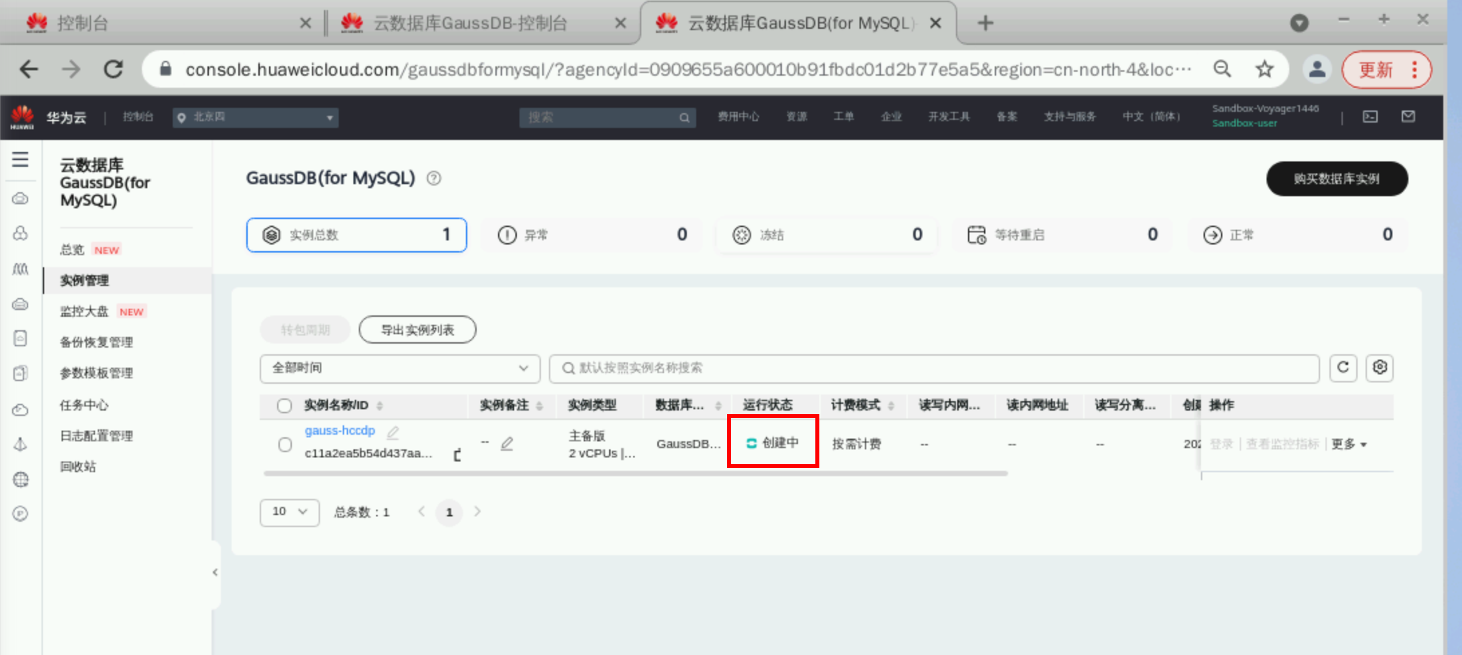Sort by 实例名称/ID column
Screen dimensions: 1462x655
pos(380,406)
